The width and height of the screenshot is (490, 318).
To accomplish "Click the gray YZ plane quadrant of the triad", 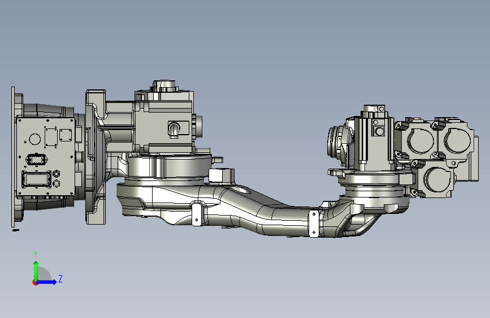I will pos(44,274).
